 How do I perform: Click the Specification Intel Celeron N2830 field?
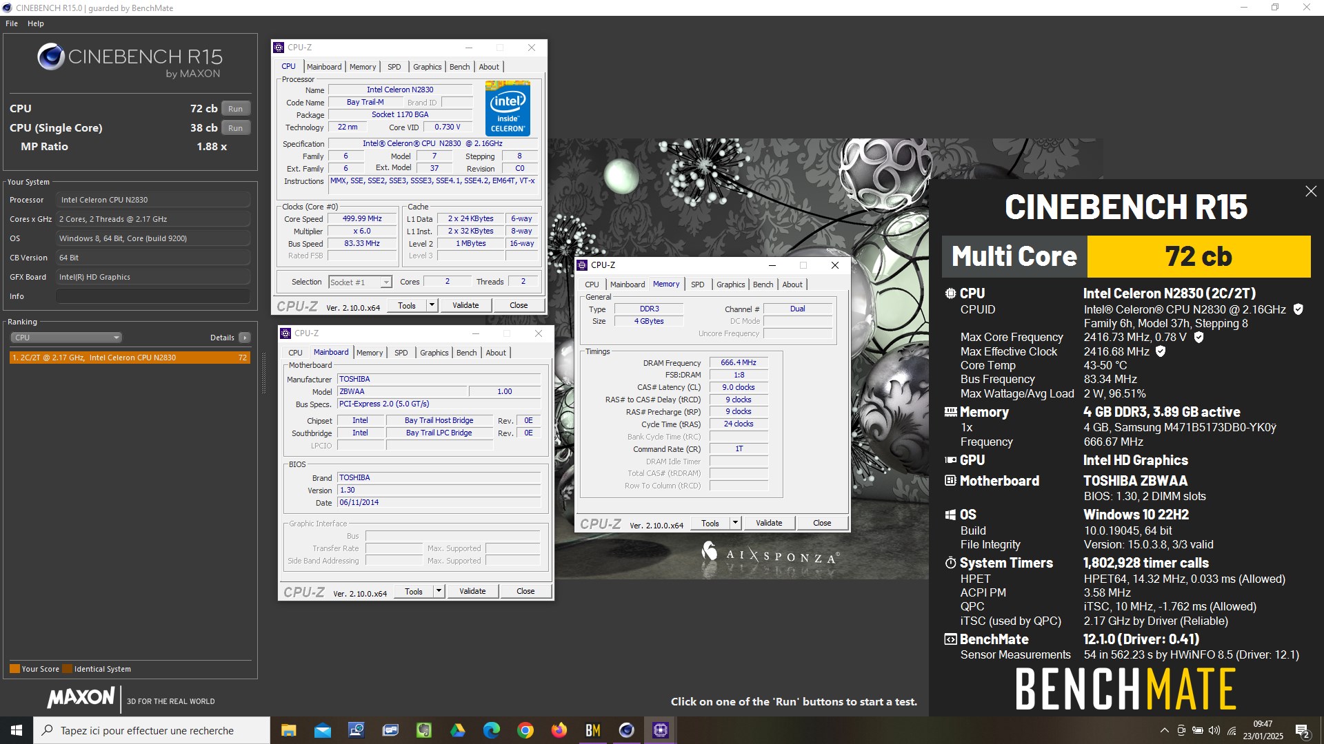coord(432,143)
